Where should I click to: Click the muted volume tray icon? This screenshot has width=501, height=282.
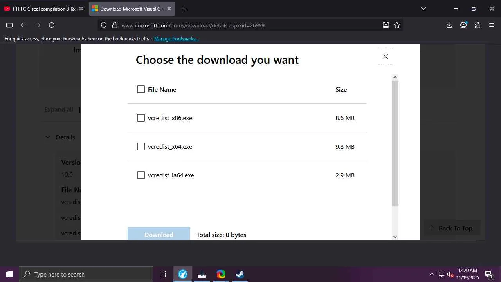450,274
